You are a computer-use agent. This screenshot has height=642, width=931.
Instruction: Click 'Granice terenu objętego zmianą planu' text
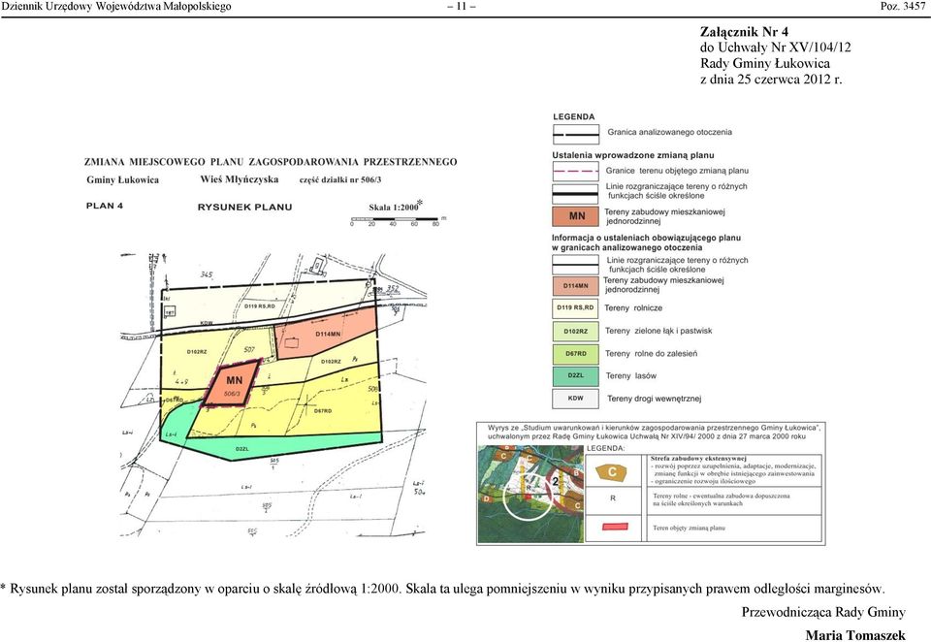(x=677, y=171)
